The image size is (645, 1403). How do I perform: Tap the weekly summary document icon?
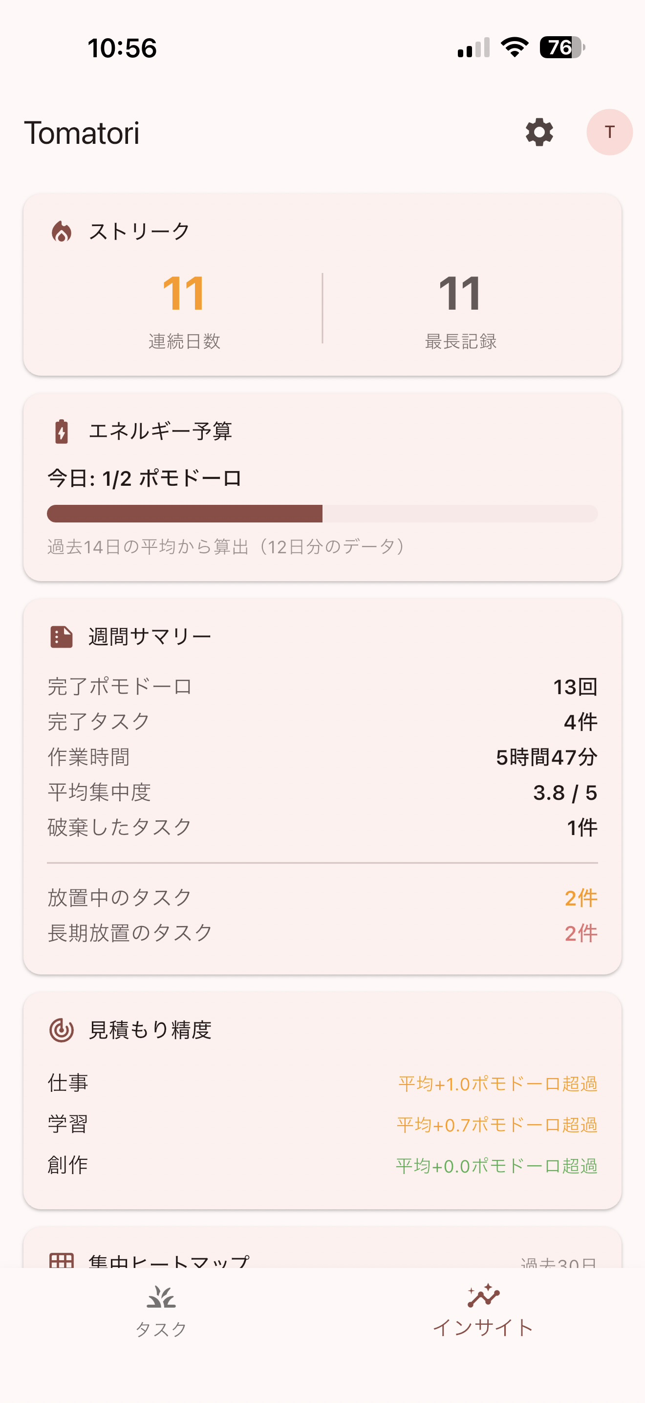(x=62, y=636)
